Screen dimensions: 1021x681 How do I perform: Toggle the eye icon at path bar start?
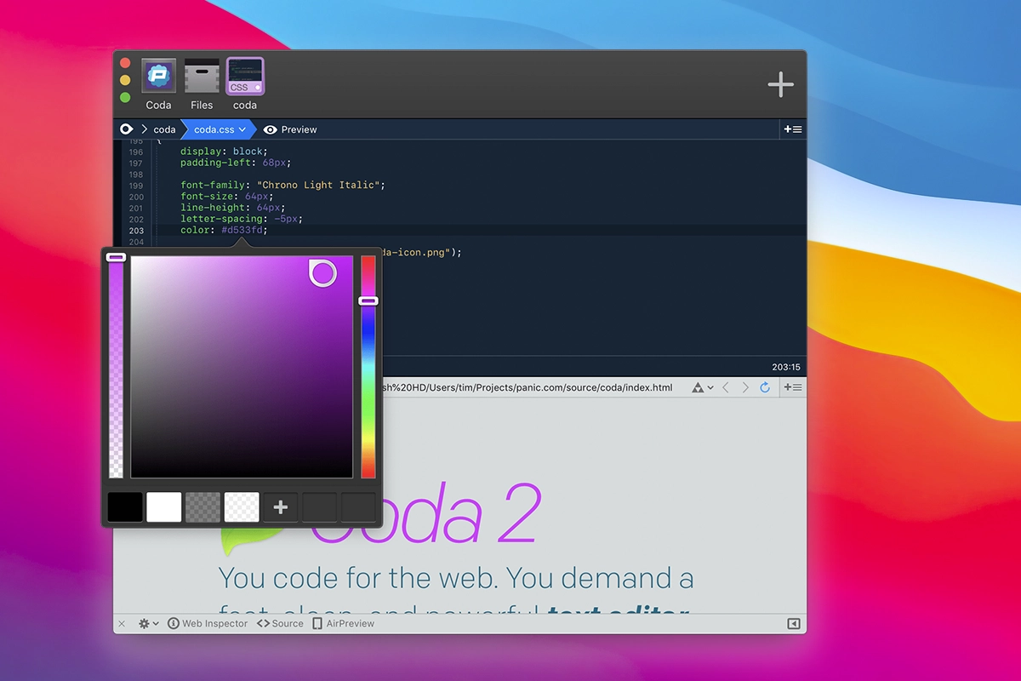click(127, 129)
